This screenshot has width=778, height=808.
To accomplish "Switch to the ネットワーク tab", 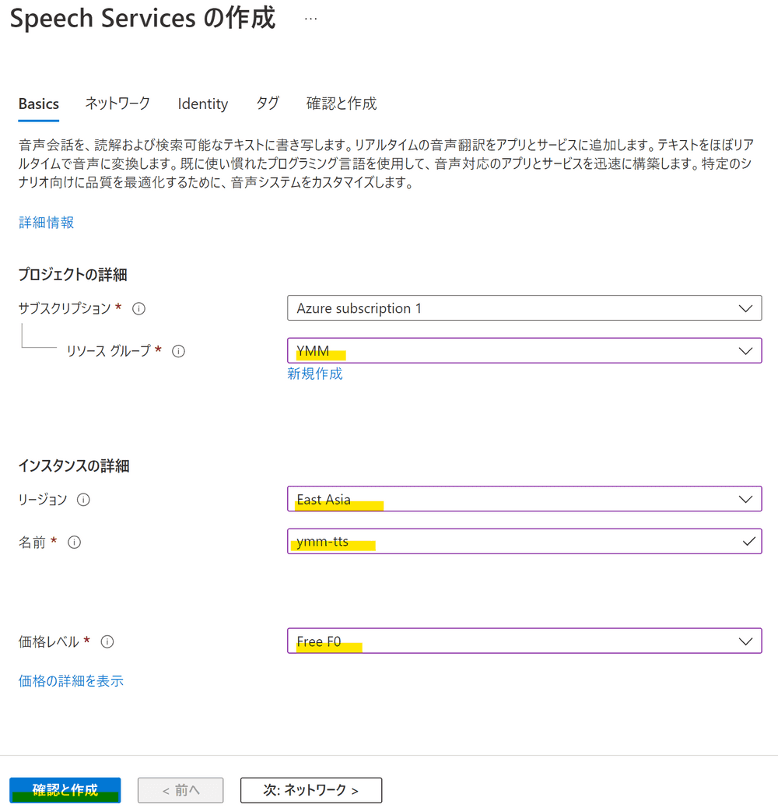I will pos(117,104).
